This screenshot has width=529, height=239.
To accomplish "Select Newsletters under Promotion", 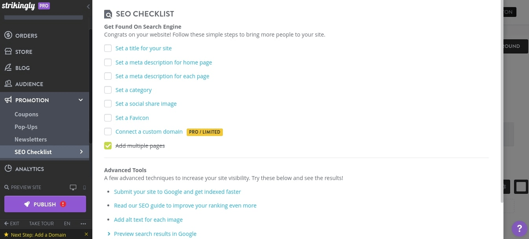I will [31, 139].
